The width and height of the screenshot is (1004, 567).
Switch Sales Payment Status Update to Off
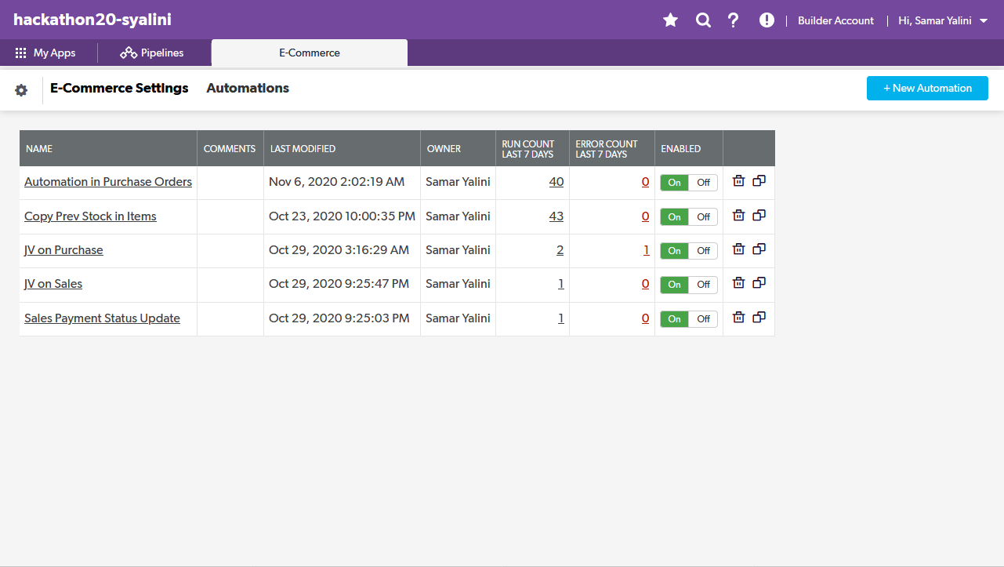click(703, 319)
